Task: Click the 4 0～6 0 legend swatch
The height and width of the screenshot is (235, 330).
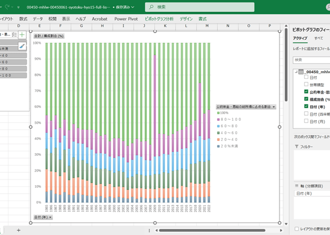Action: coord(218,133)
